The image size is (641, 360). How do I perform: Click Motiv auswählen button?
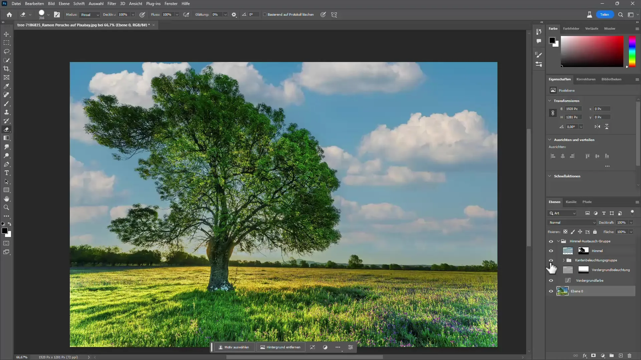[233, 347]
